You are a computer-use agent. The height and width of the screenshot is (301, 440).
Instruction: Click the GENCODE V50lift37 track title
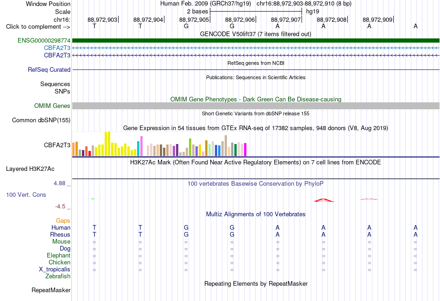255,34
